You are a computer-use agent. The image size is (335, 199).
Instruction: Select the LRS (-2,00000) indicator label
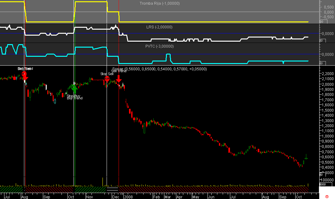click(x=159, y=27)
